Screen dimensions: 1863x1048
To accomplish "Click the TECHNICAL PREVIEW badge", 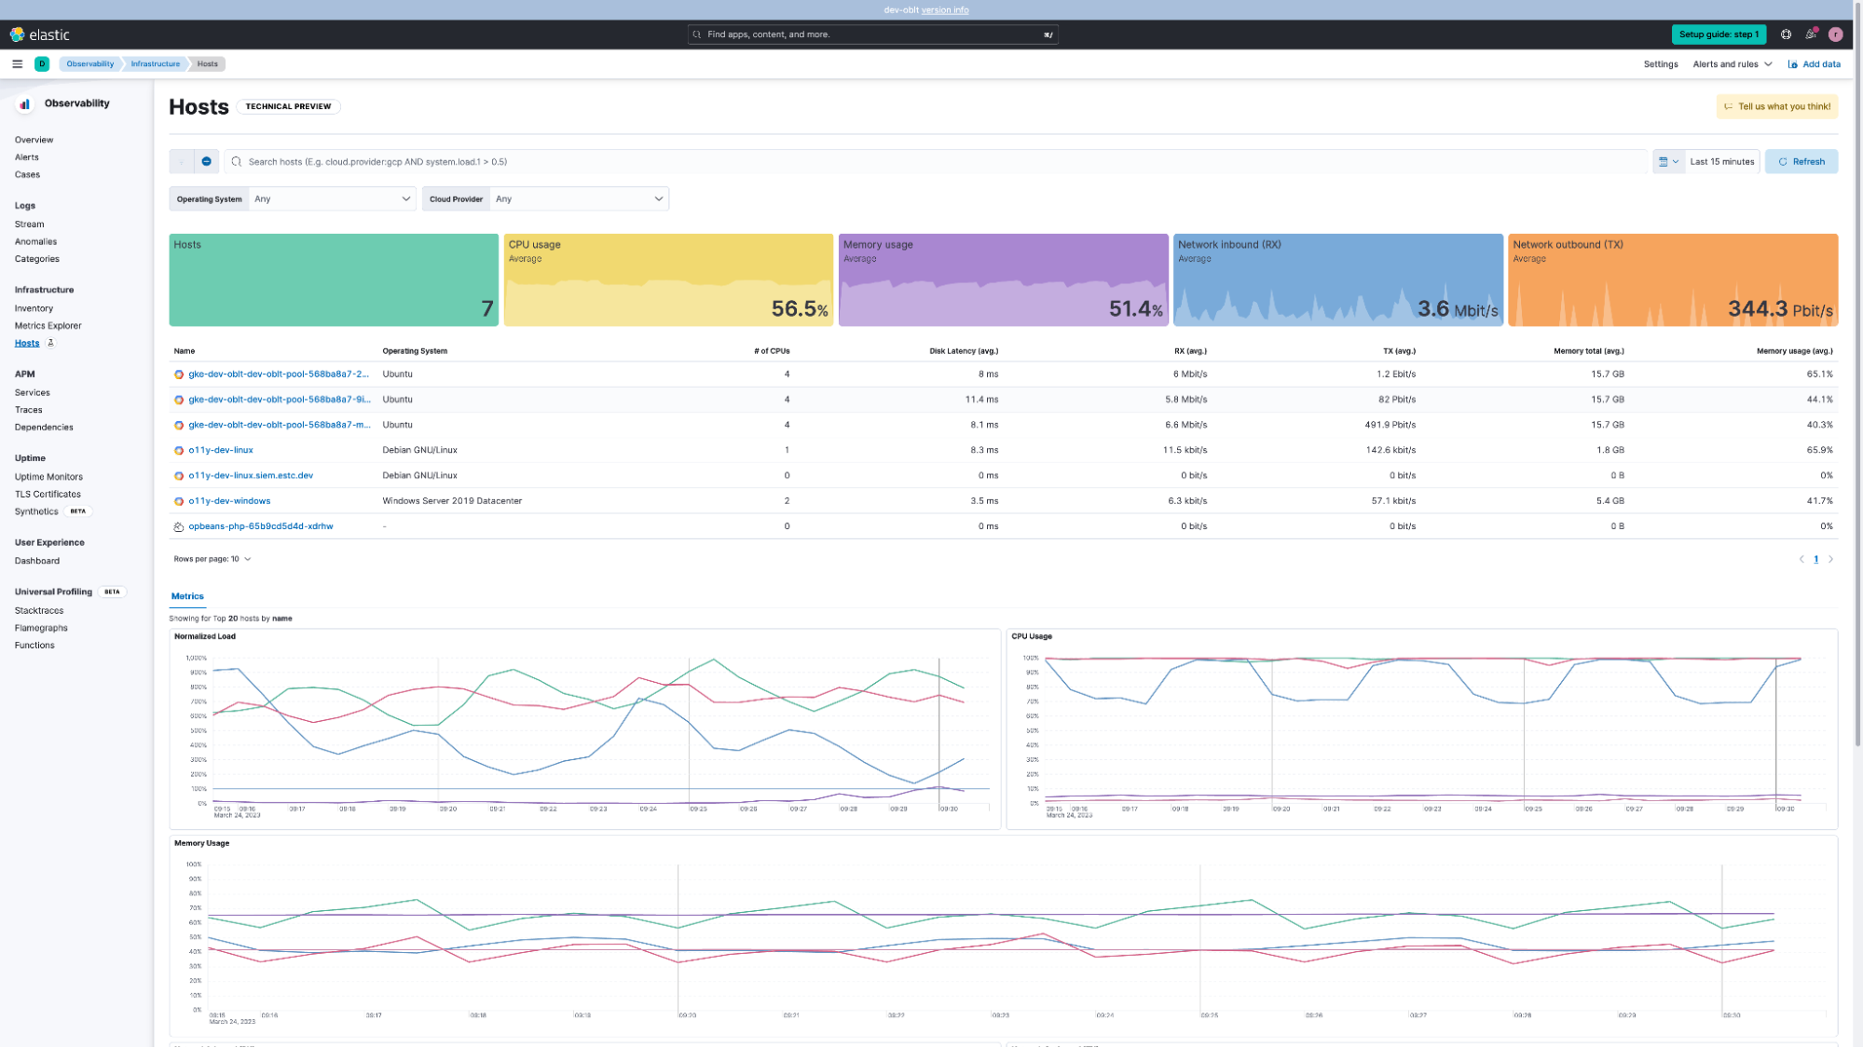I will 288,107.
